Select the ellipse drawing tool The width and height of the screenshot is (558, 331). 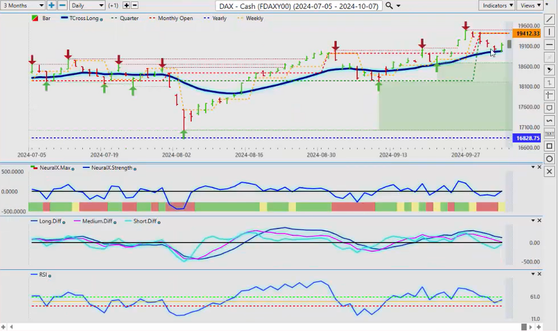coord(549,159)
